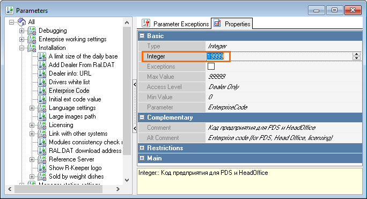Expand the Main section
The height and width of the screenshot is (199, 367).
pyautogui.click(x=142, y=158)
